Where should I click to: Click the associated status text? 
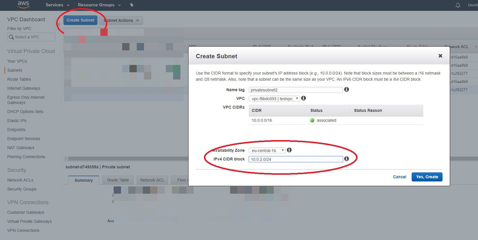point(326,120)
